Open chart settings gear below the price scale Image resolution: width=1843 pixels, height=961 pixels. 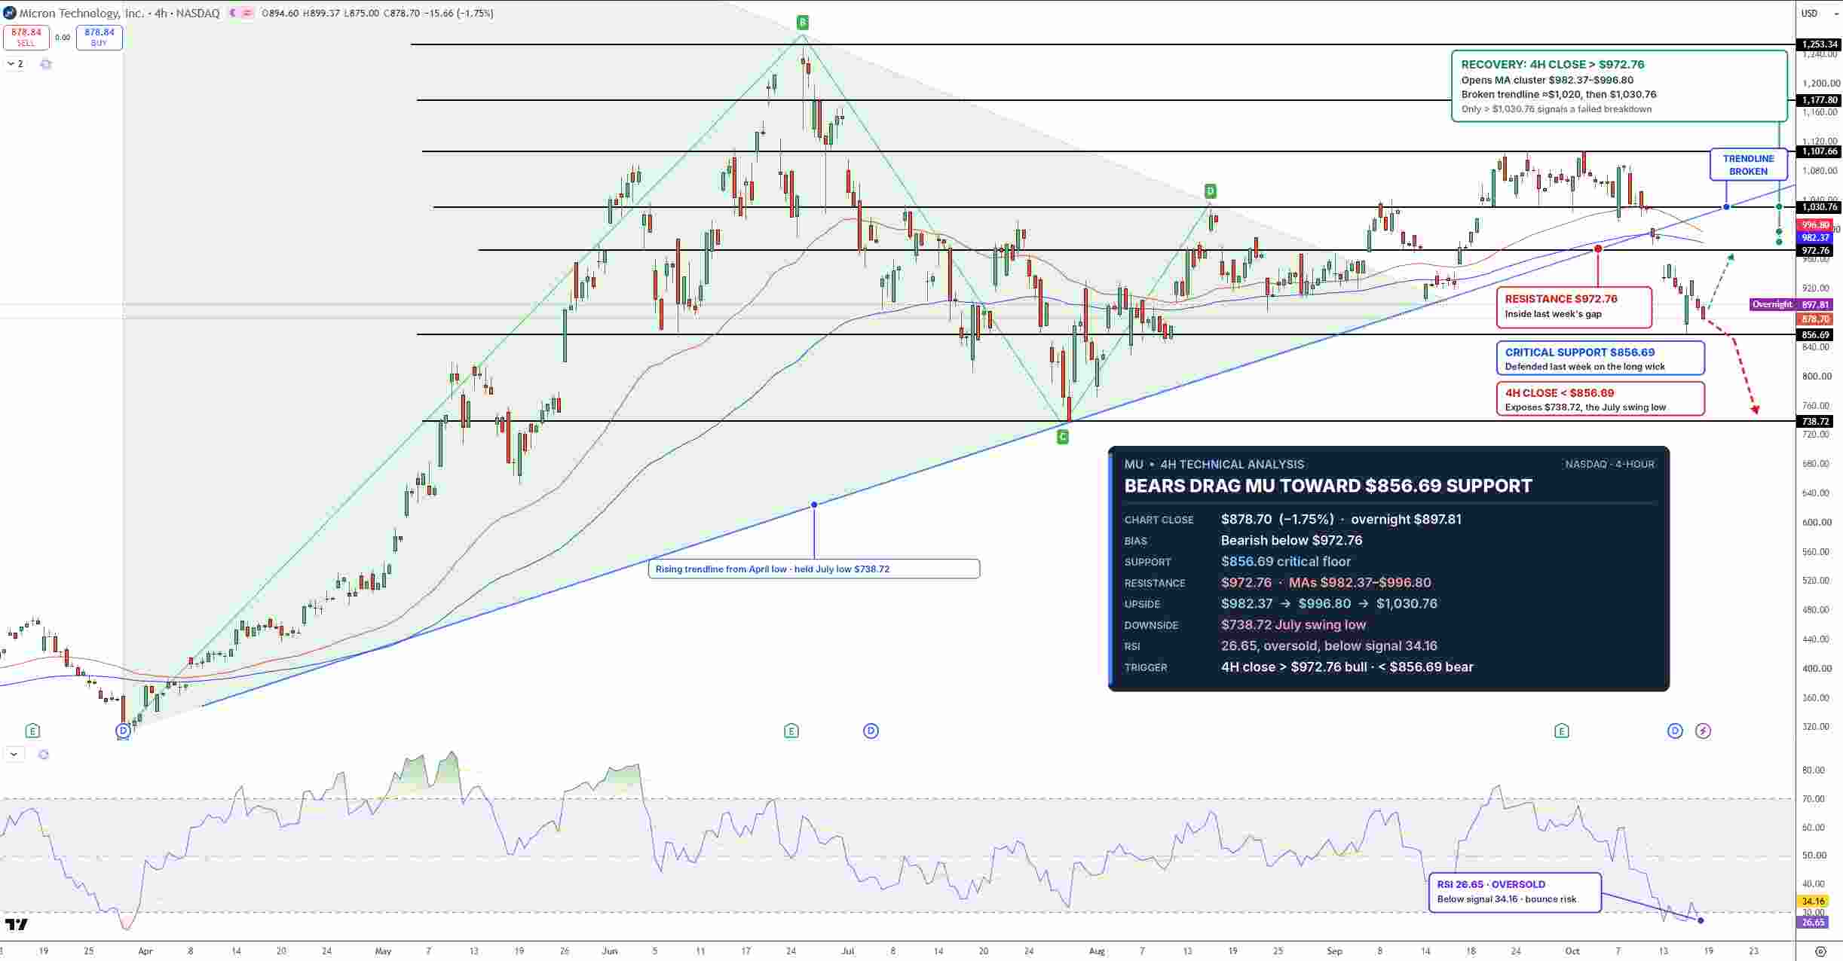click(x=1820, y=951)
